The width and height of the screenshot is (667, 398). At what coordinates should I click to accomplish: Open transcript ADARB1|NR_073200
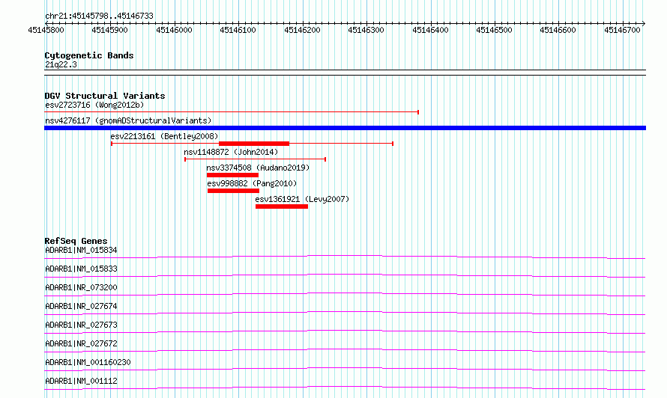coord(81,287)
